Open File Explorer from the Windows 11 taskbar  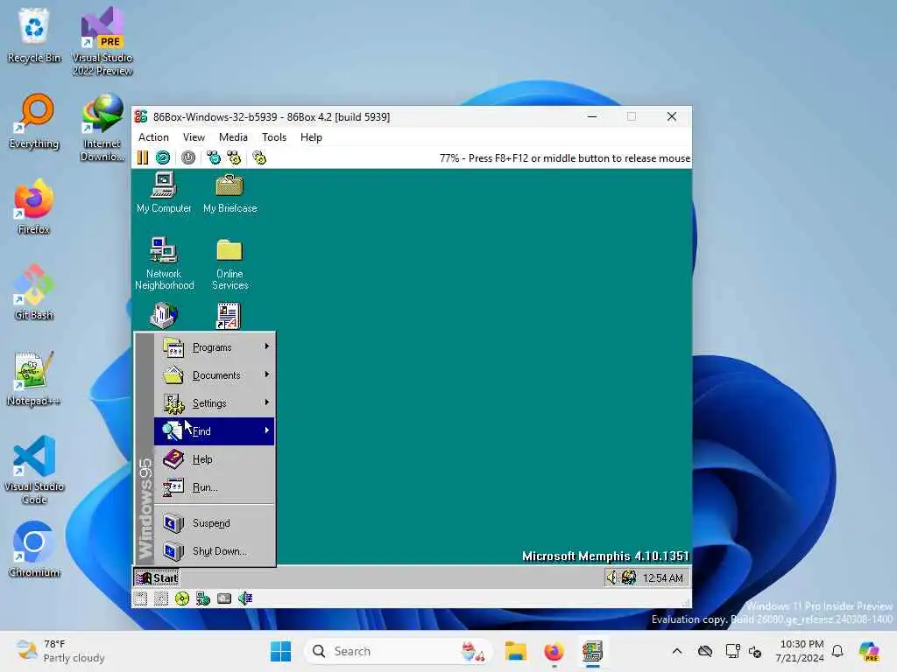pos(515,651)
